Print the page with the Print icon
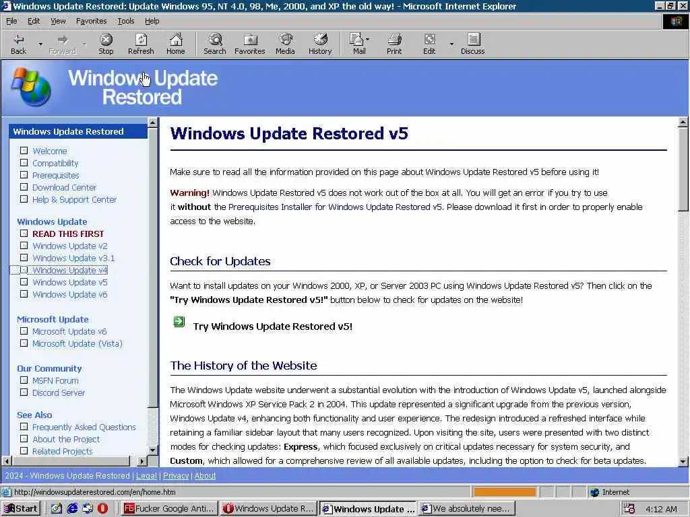 [x=394, y=44]
